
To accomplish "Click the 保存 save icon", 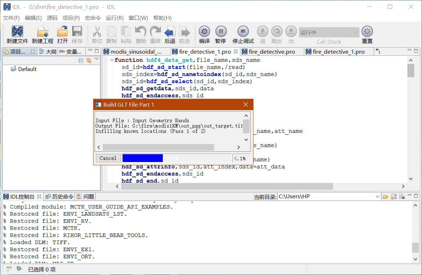I will [77, 35].
